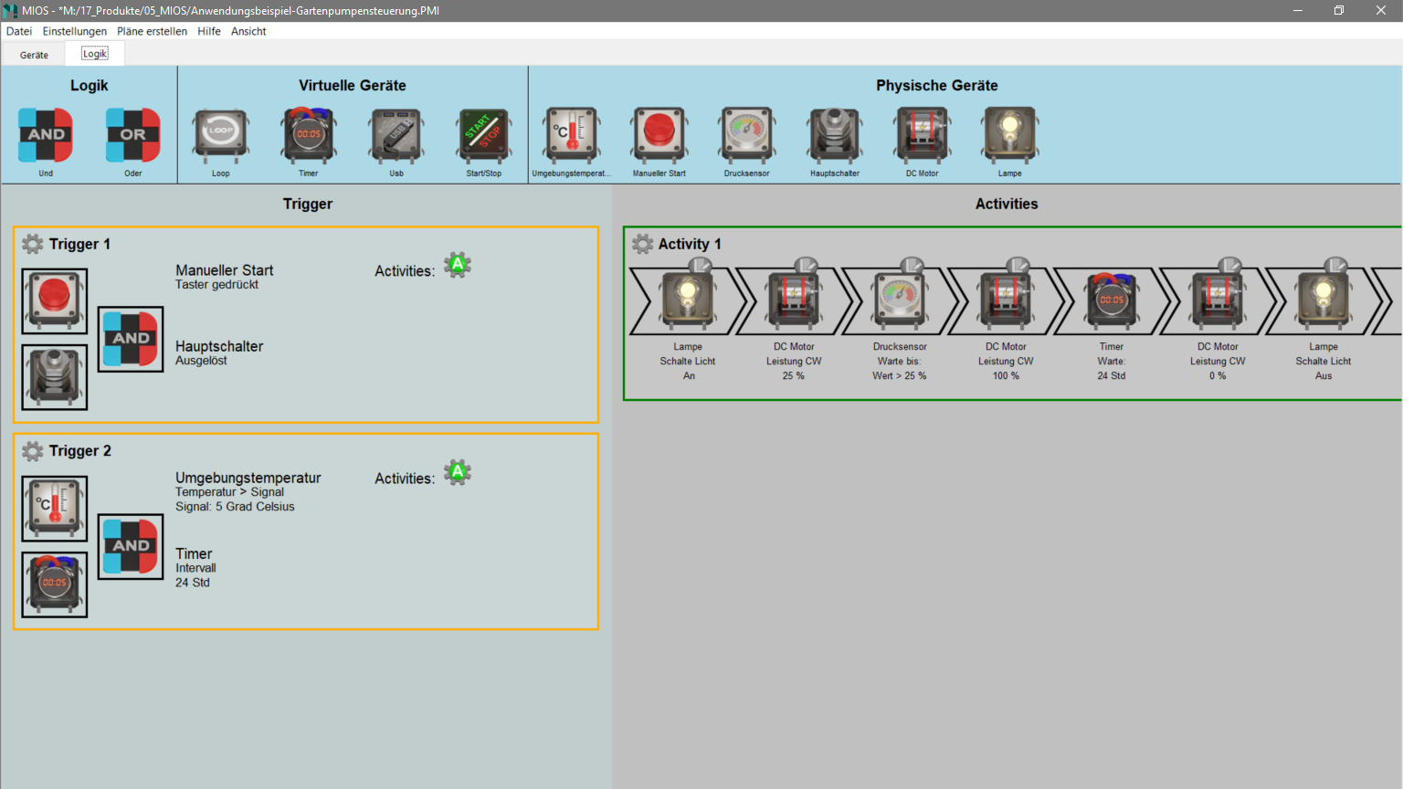The image size is (1403, 789).
Task: Select the Start/Stop virtual device
Action: click(484, 135)
